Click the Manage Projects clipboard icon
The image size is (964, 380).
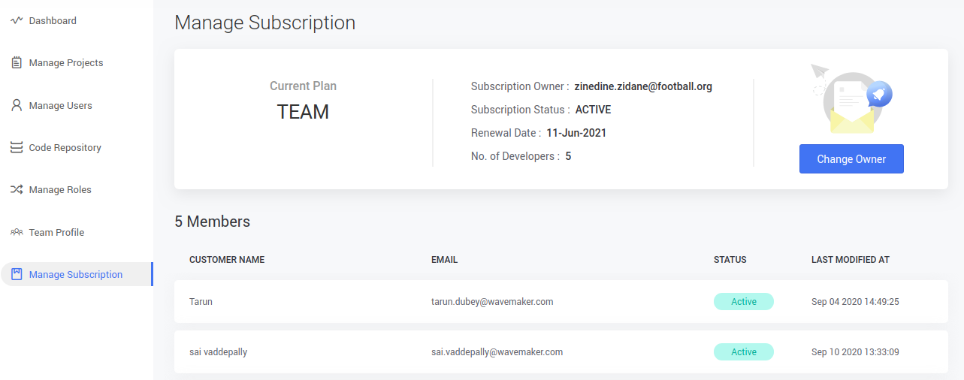[17, 63]
